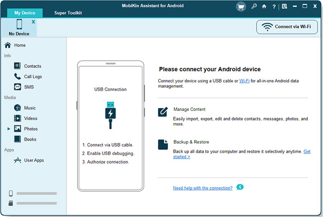Click the Music disc icon
This screenshot has height=217, width=323.
[18, 108]
